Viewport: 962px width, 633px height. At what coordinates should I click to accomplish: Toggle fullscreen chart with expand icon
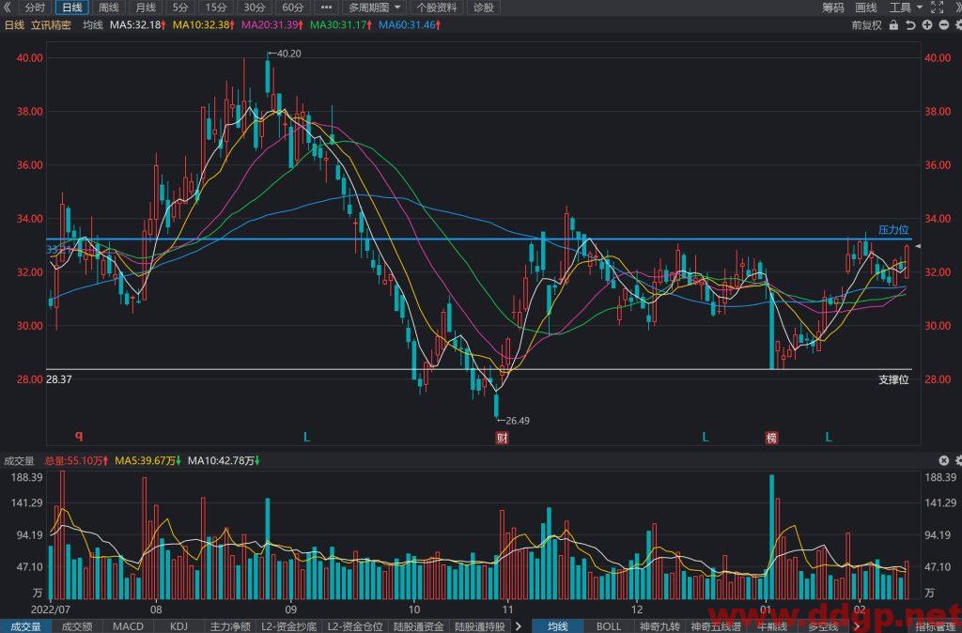[937, 8]
